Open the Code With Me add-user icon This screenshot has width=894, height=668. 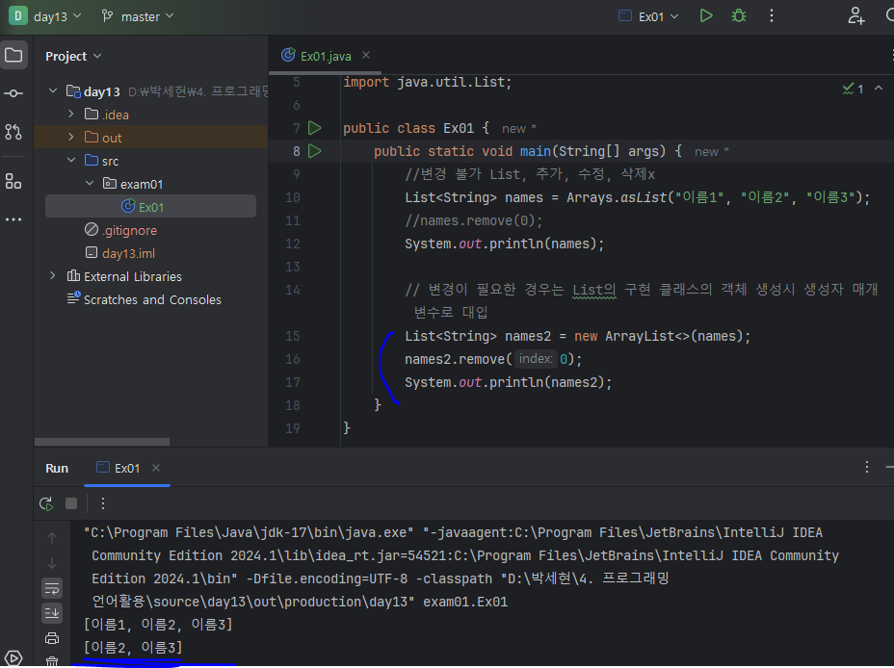coord(855,15)
